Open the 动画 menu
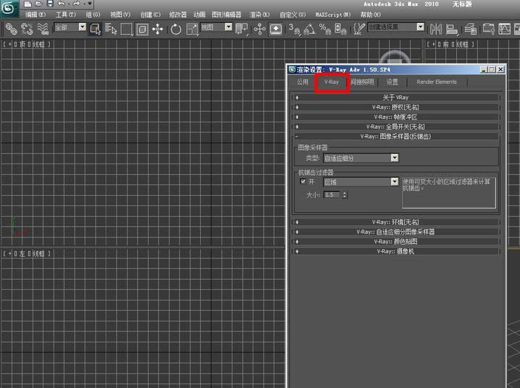 (199, 14)
